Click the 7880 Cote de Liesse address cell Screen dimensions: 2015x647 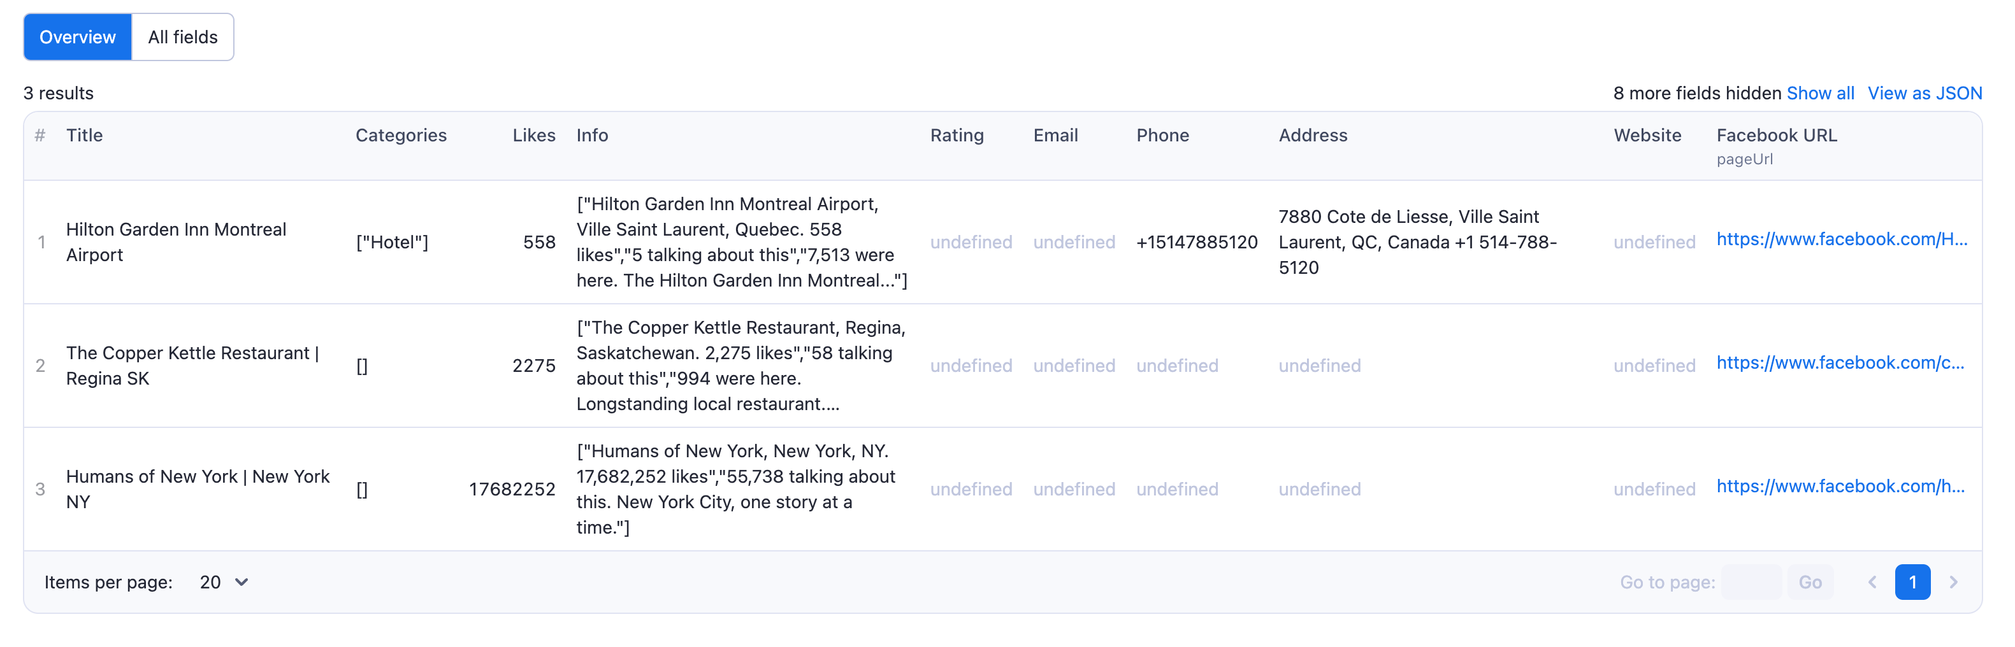click(x=1417, y=242)
